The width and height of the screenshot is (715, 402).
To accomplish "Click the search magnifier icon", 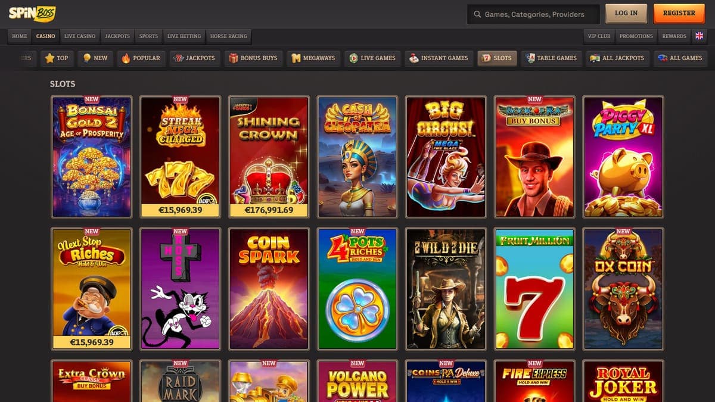I will click(x=477, y=14).
